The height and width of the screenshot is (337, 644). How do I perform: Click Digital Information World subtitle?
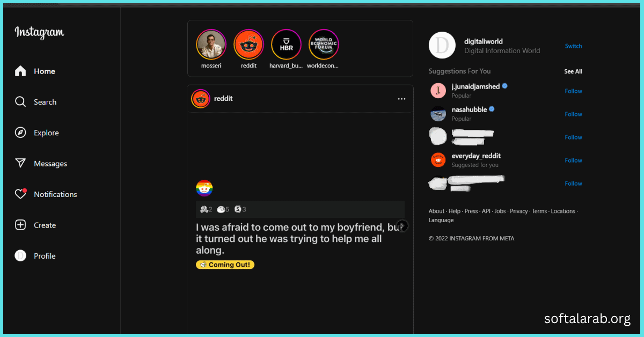click(502, 51)
